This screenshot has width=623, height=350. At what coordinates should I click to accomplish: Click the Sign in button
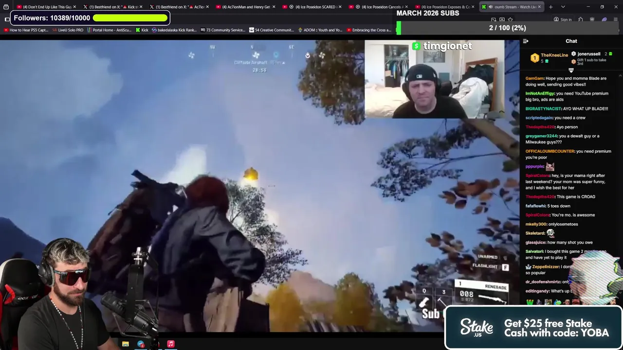tap(563, 20)
